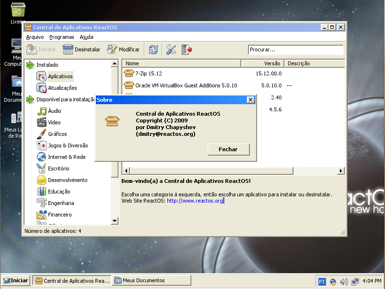Viewport: 385px width, 289px height.
Task: Click the volume speaker tray icon
Action: point(344,281)
